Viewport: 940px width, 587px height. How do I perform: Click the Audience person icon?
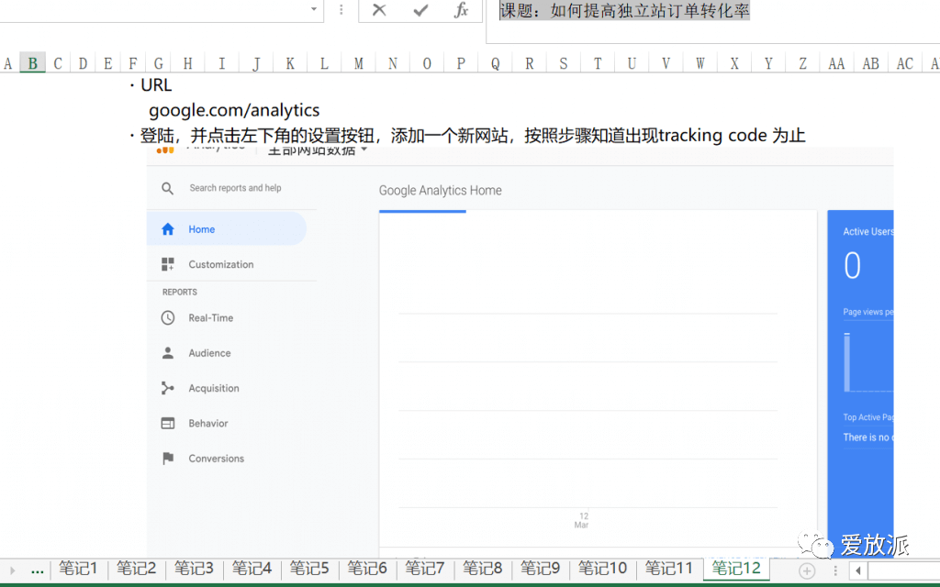click(x=168, y=353)
